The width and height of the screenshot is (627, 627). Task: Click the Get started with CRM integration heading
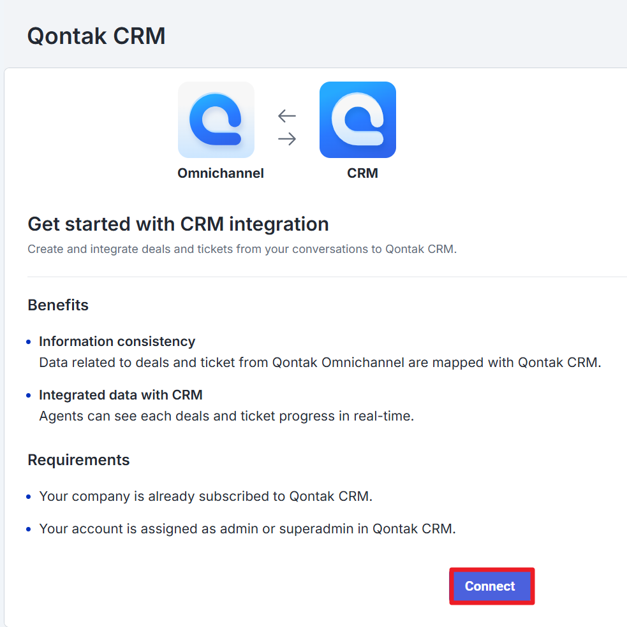[x=178, y=224]
